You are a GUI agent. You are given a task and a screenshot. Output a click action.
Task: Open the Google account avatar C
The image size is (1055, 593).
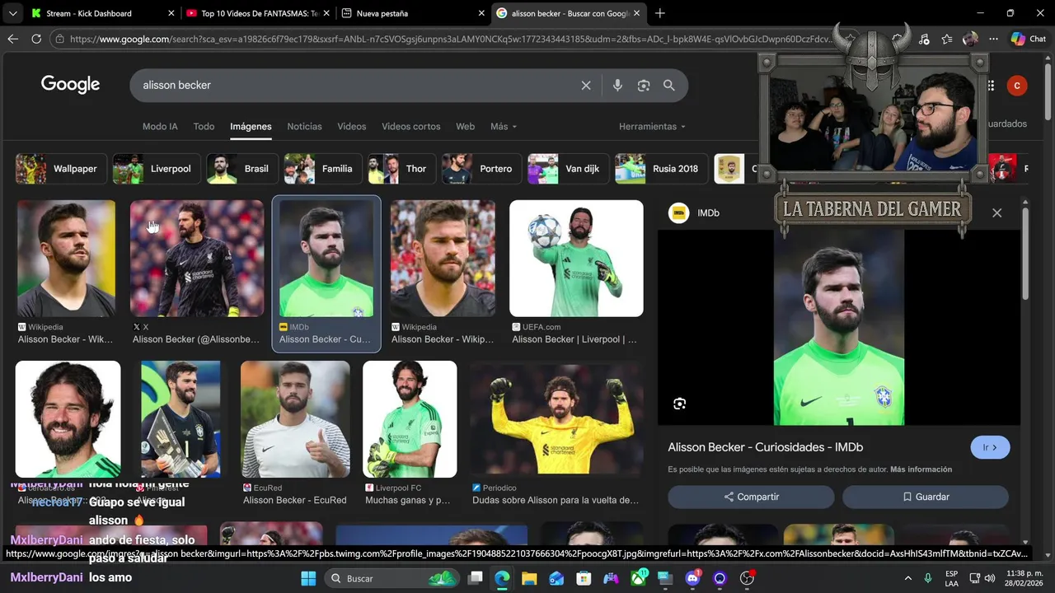click(1017, 85)
